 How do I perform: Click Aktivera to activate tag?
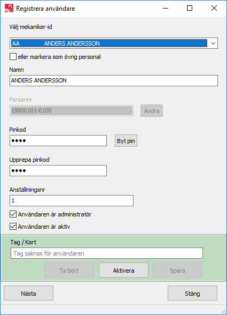(123, 270)
